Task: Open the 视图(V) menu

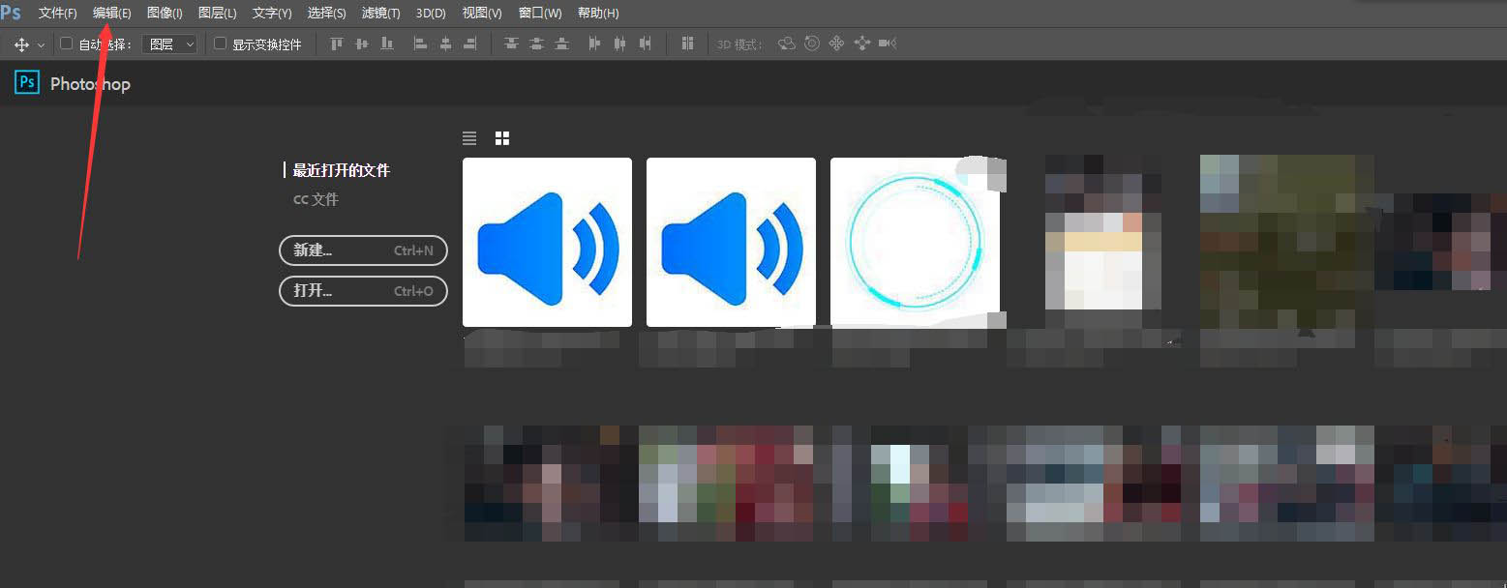Action: [482, 13]
